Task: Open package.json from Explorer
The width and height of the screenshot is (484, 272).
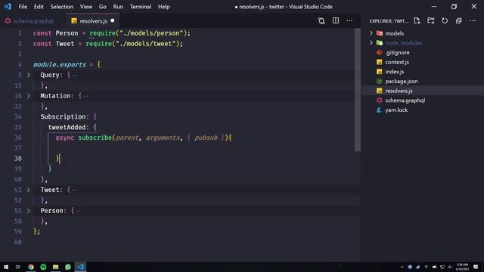Action: pyautogui.click(x=402, y=81)
